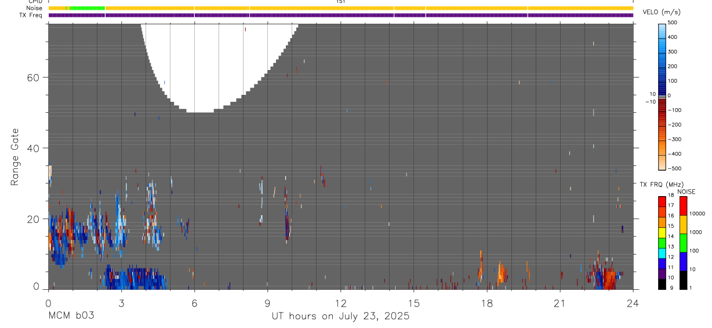The image size is (712, 328).
Task: Click the "10000" label in the NOISE legend
Action: click(698, 213)
